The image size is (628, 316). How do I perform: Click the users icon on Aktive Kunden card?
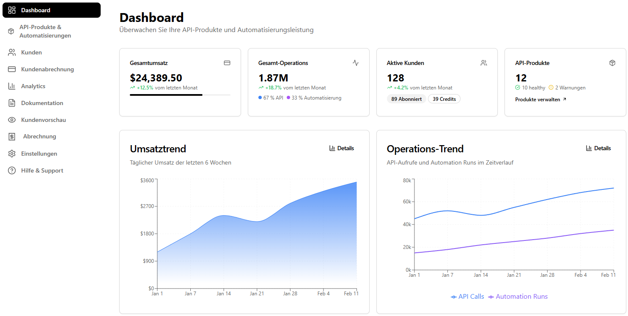point(484,62)
